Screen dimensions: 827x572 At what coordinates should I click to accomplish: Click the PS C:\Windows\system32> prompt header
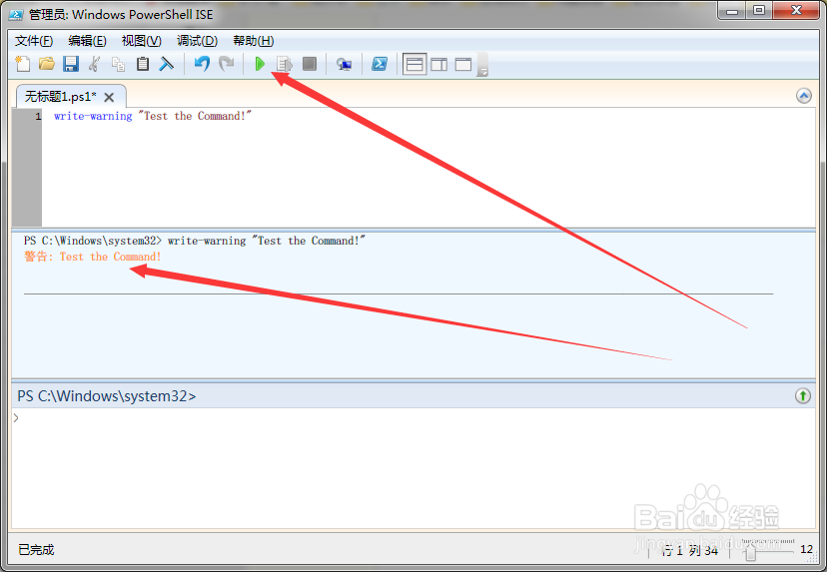coord(107,396)
